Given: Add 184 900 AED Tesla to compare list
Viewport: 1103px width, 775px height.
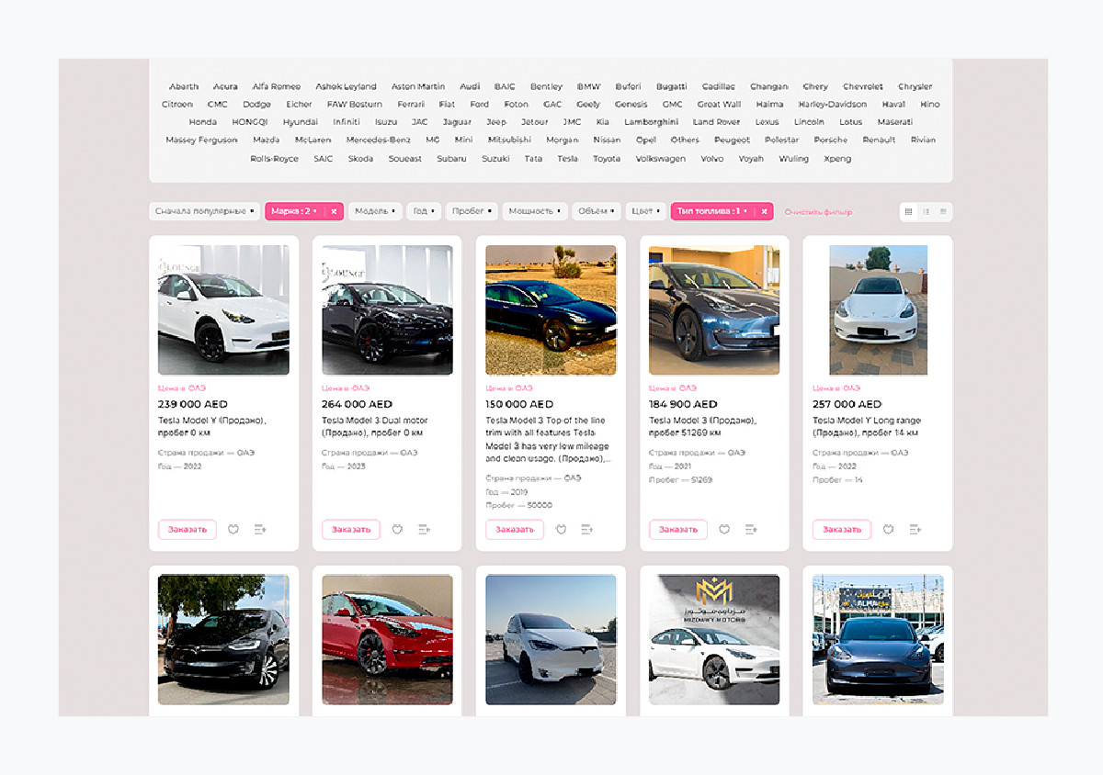Looking at the screenshot, I should [x=751, y=530].
